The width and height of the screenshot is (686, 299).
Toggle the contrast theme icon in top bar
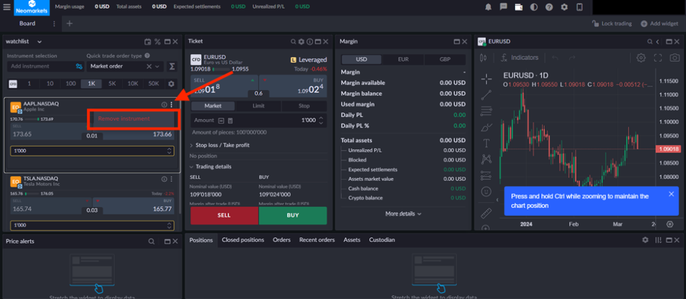point(534,7)
